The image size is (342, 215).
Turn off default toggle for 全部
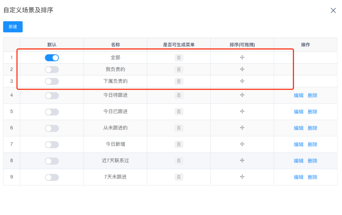coord(52,58)
